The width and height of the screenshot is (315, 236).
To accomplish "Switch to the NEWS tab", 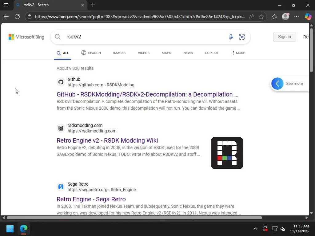I will pos(188,53).
